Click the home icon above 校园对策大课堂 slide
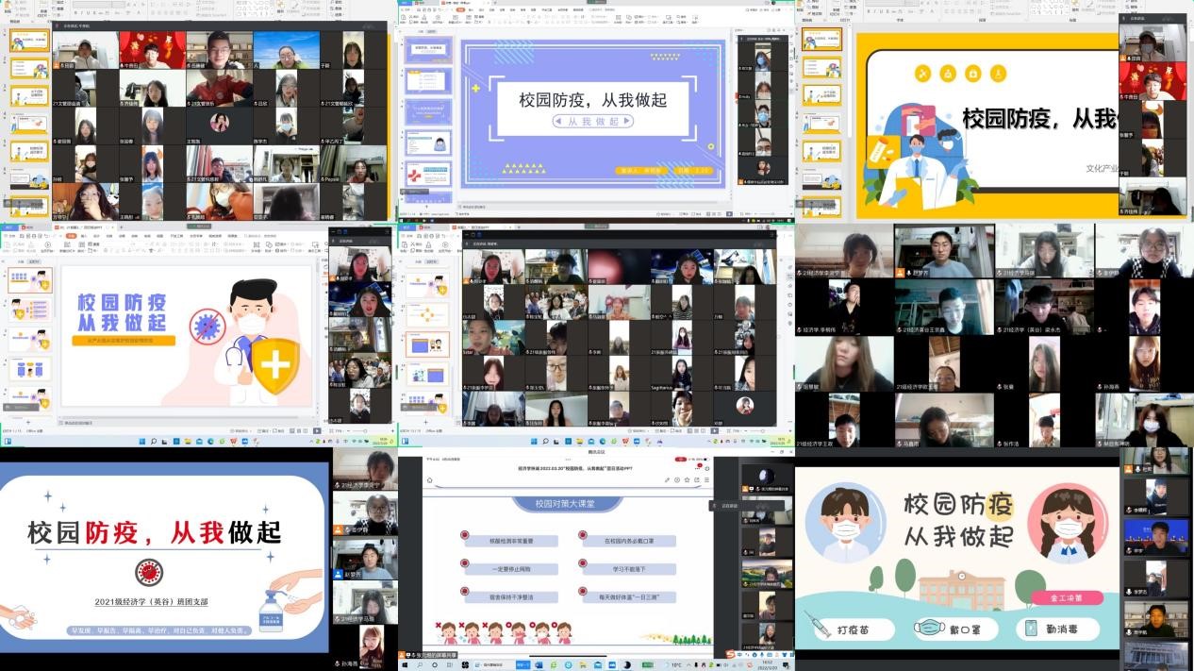 [x=430, y=479]
